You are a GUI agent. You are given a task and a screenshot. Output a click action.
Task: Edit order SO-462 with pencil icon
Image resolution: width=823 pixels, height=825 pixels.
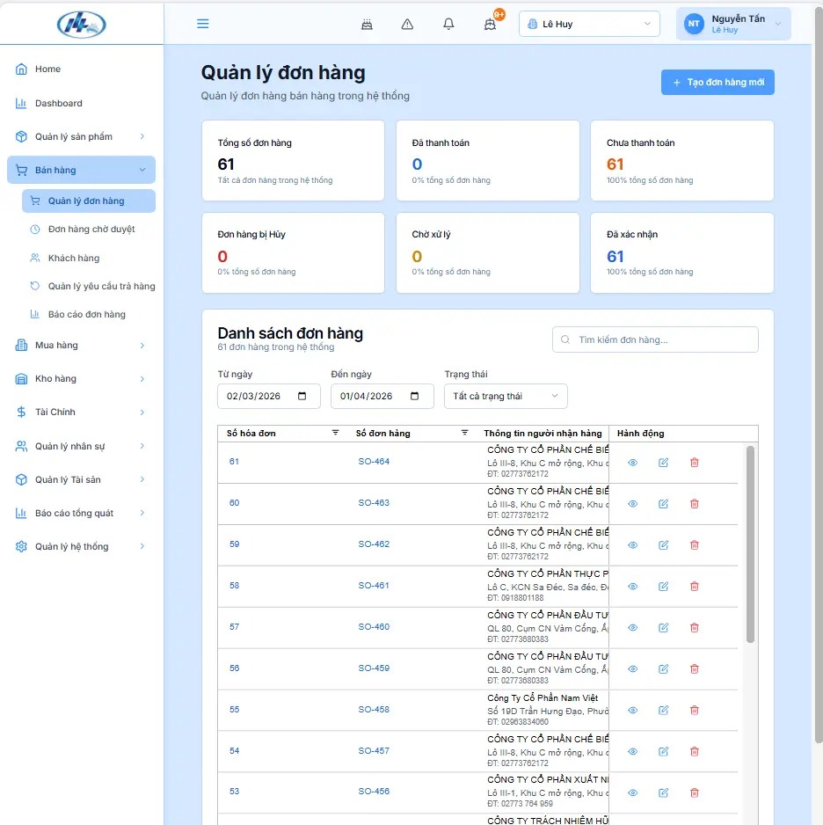coord(663,545)
